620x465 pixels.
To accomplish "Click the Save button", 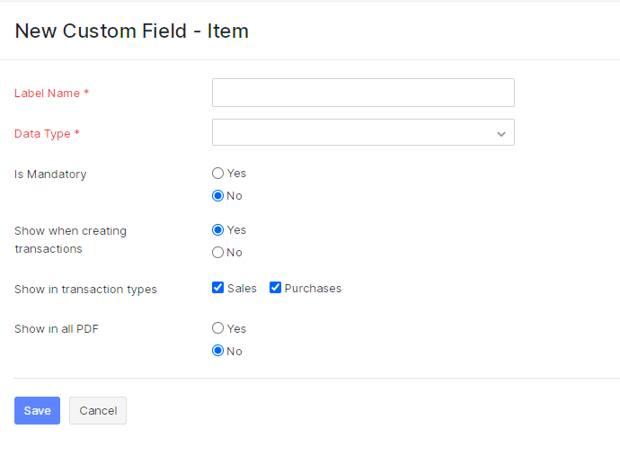I will 37,410.
